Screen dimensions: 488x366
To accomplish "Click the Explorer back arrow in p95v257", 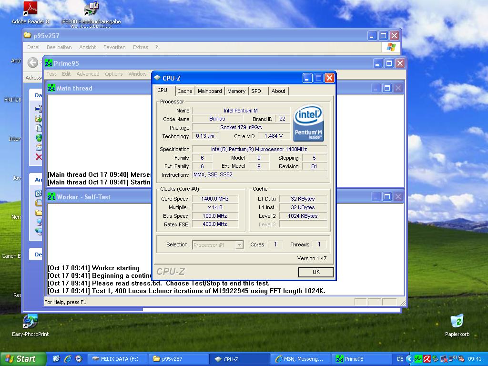I will coord(33,62).
